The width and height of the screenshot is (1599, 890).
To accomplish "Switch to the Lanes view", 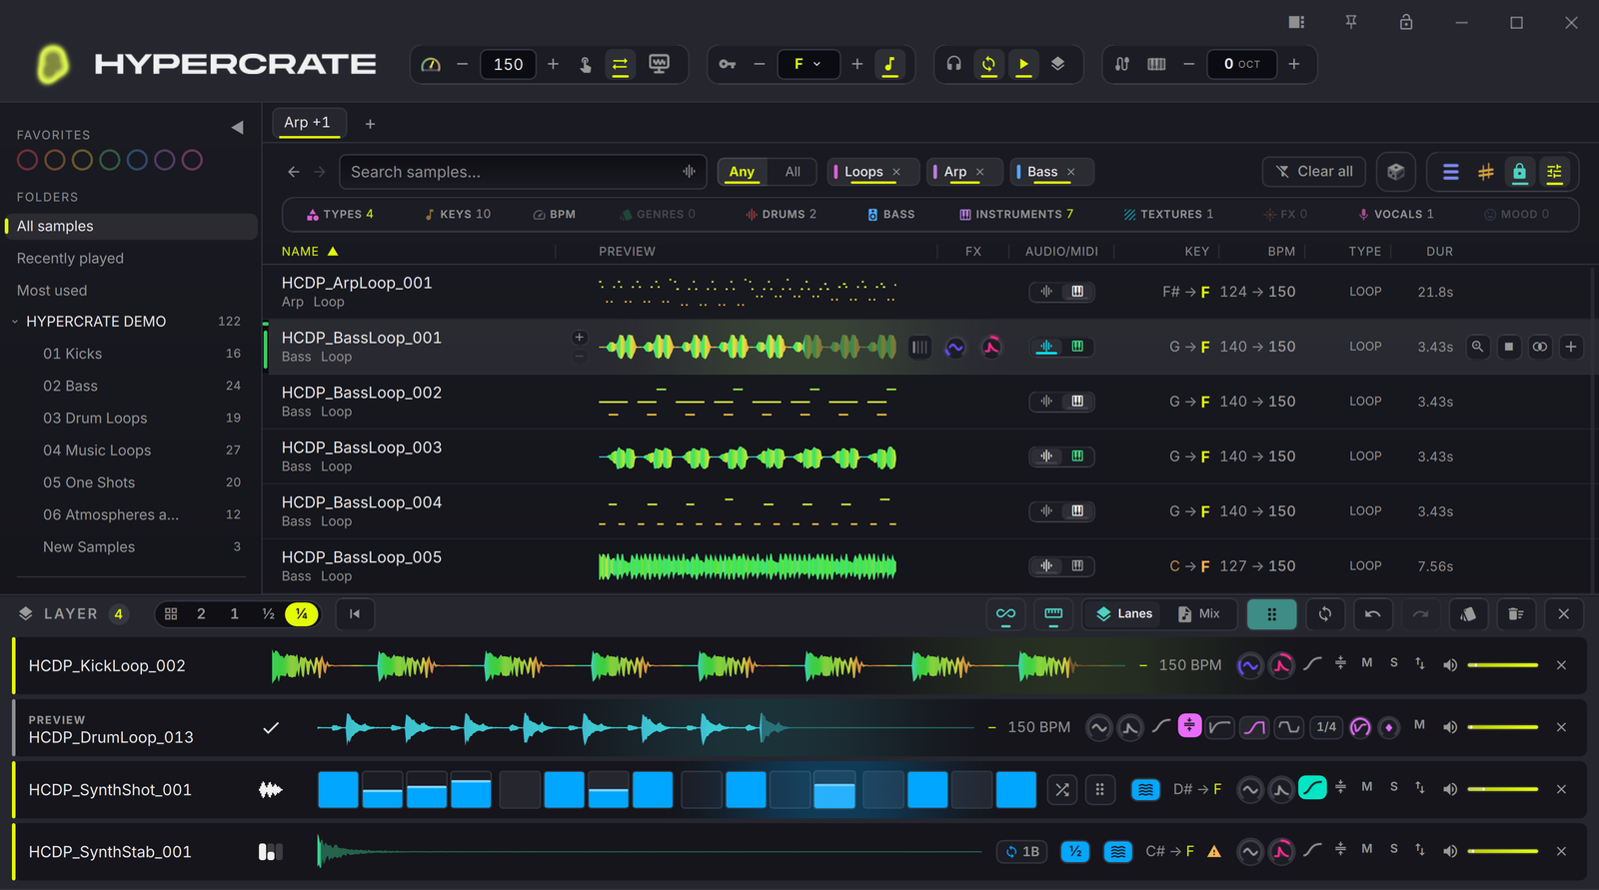I will pyautogui.click(x=1124, y=614).
